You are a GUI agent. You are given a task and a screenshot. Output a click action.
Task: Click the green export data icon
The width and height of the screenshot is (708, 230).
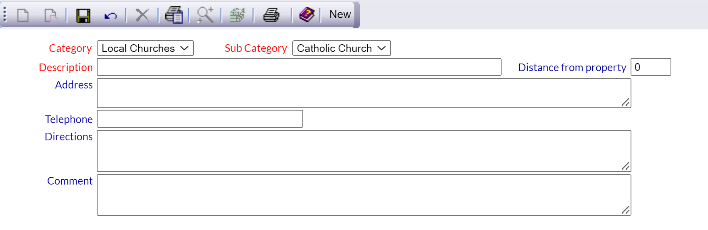point(237,15)
